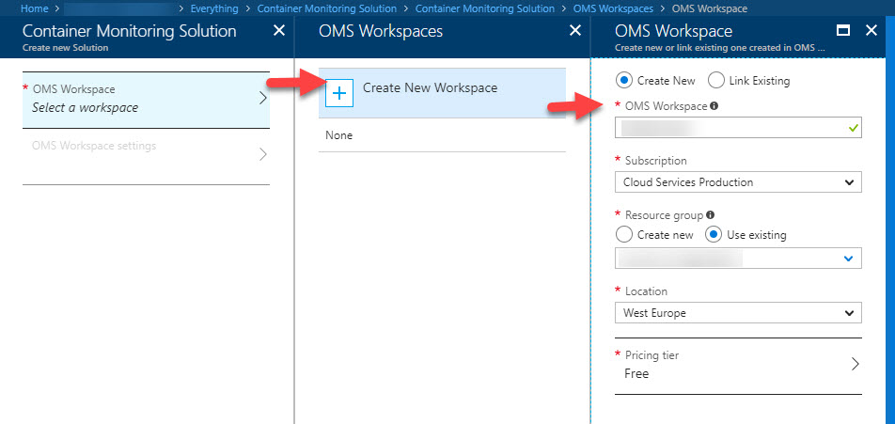Close the Container Monitoring Solution blade

(279, 31)
